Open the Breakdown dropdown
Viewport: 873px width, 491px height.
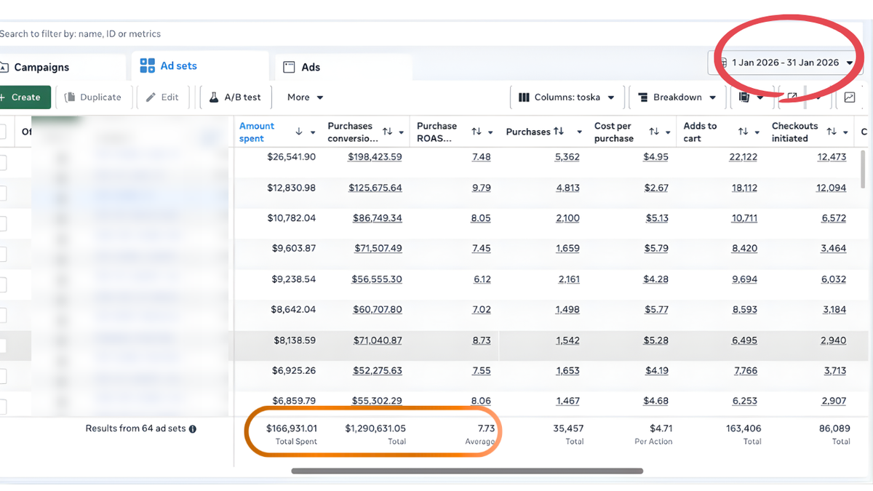point(677,97)
